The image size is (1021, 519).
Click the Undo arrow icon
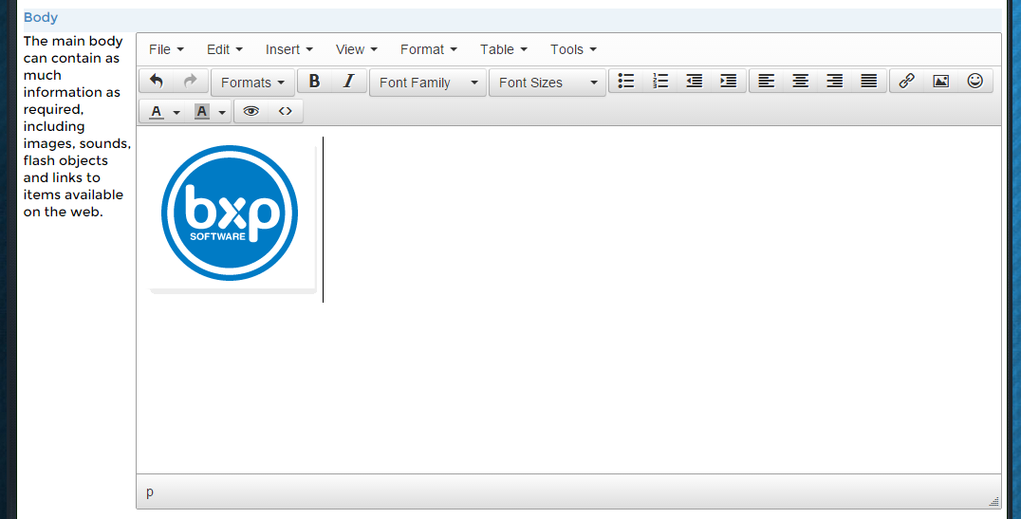(157, 82)
